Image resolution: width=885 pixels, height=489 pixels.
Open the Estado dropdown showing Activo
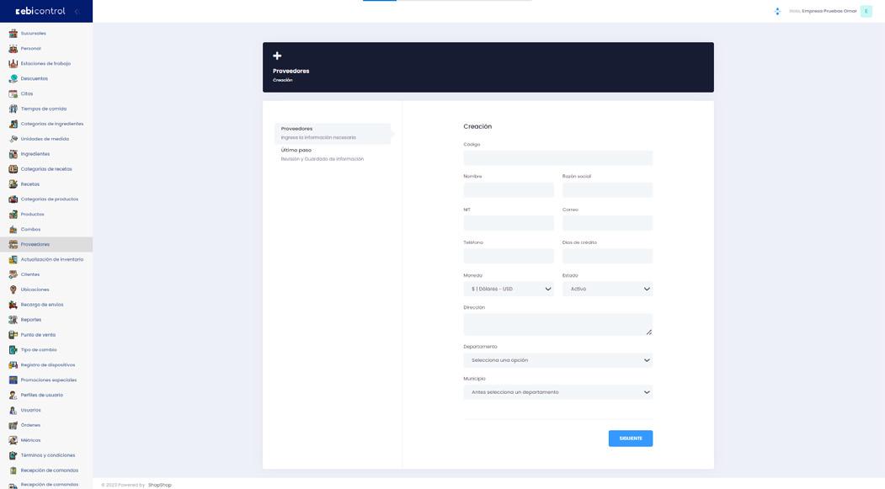pos(607,289)
